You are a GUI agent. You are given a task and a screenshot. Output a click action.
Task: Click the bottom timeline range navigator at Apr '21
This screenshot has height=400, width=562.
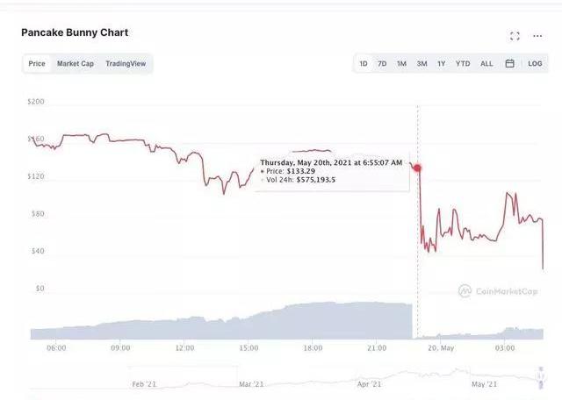click(x=369, y=383)
